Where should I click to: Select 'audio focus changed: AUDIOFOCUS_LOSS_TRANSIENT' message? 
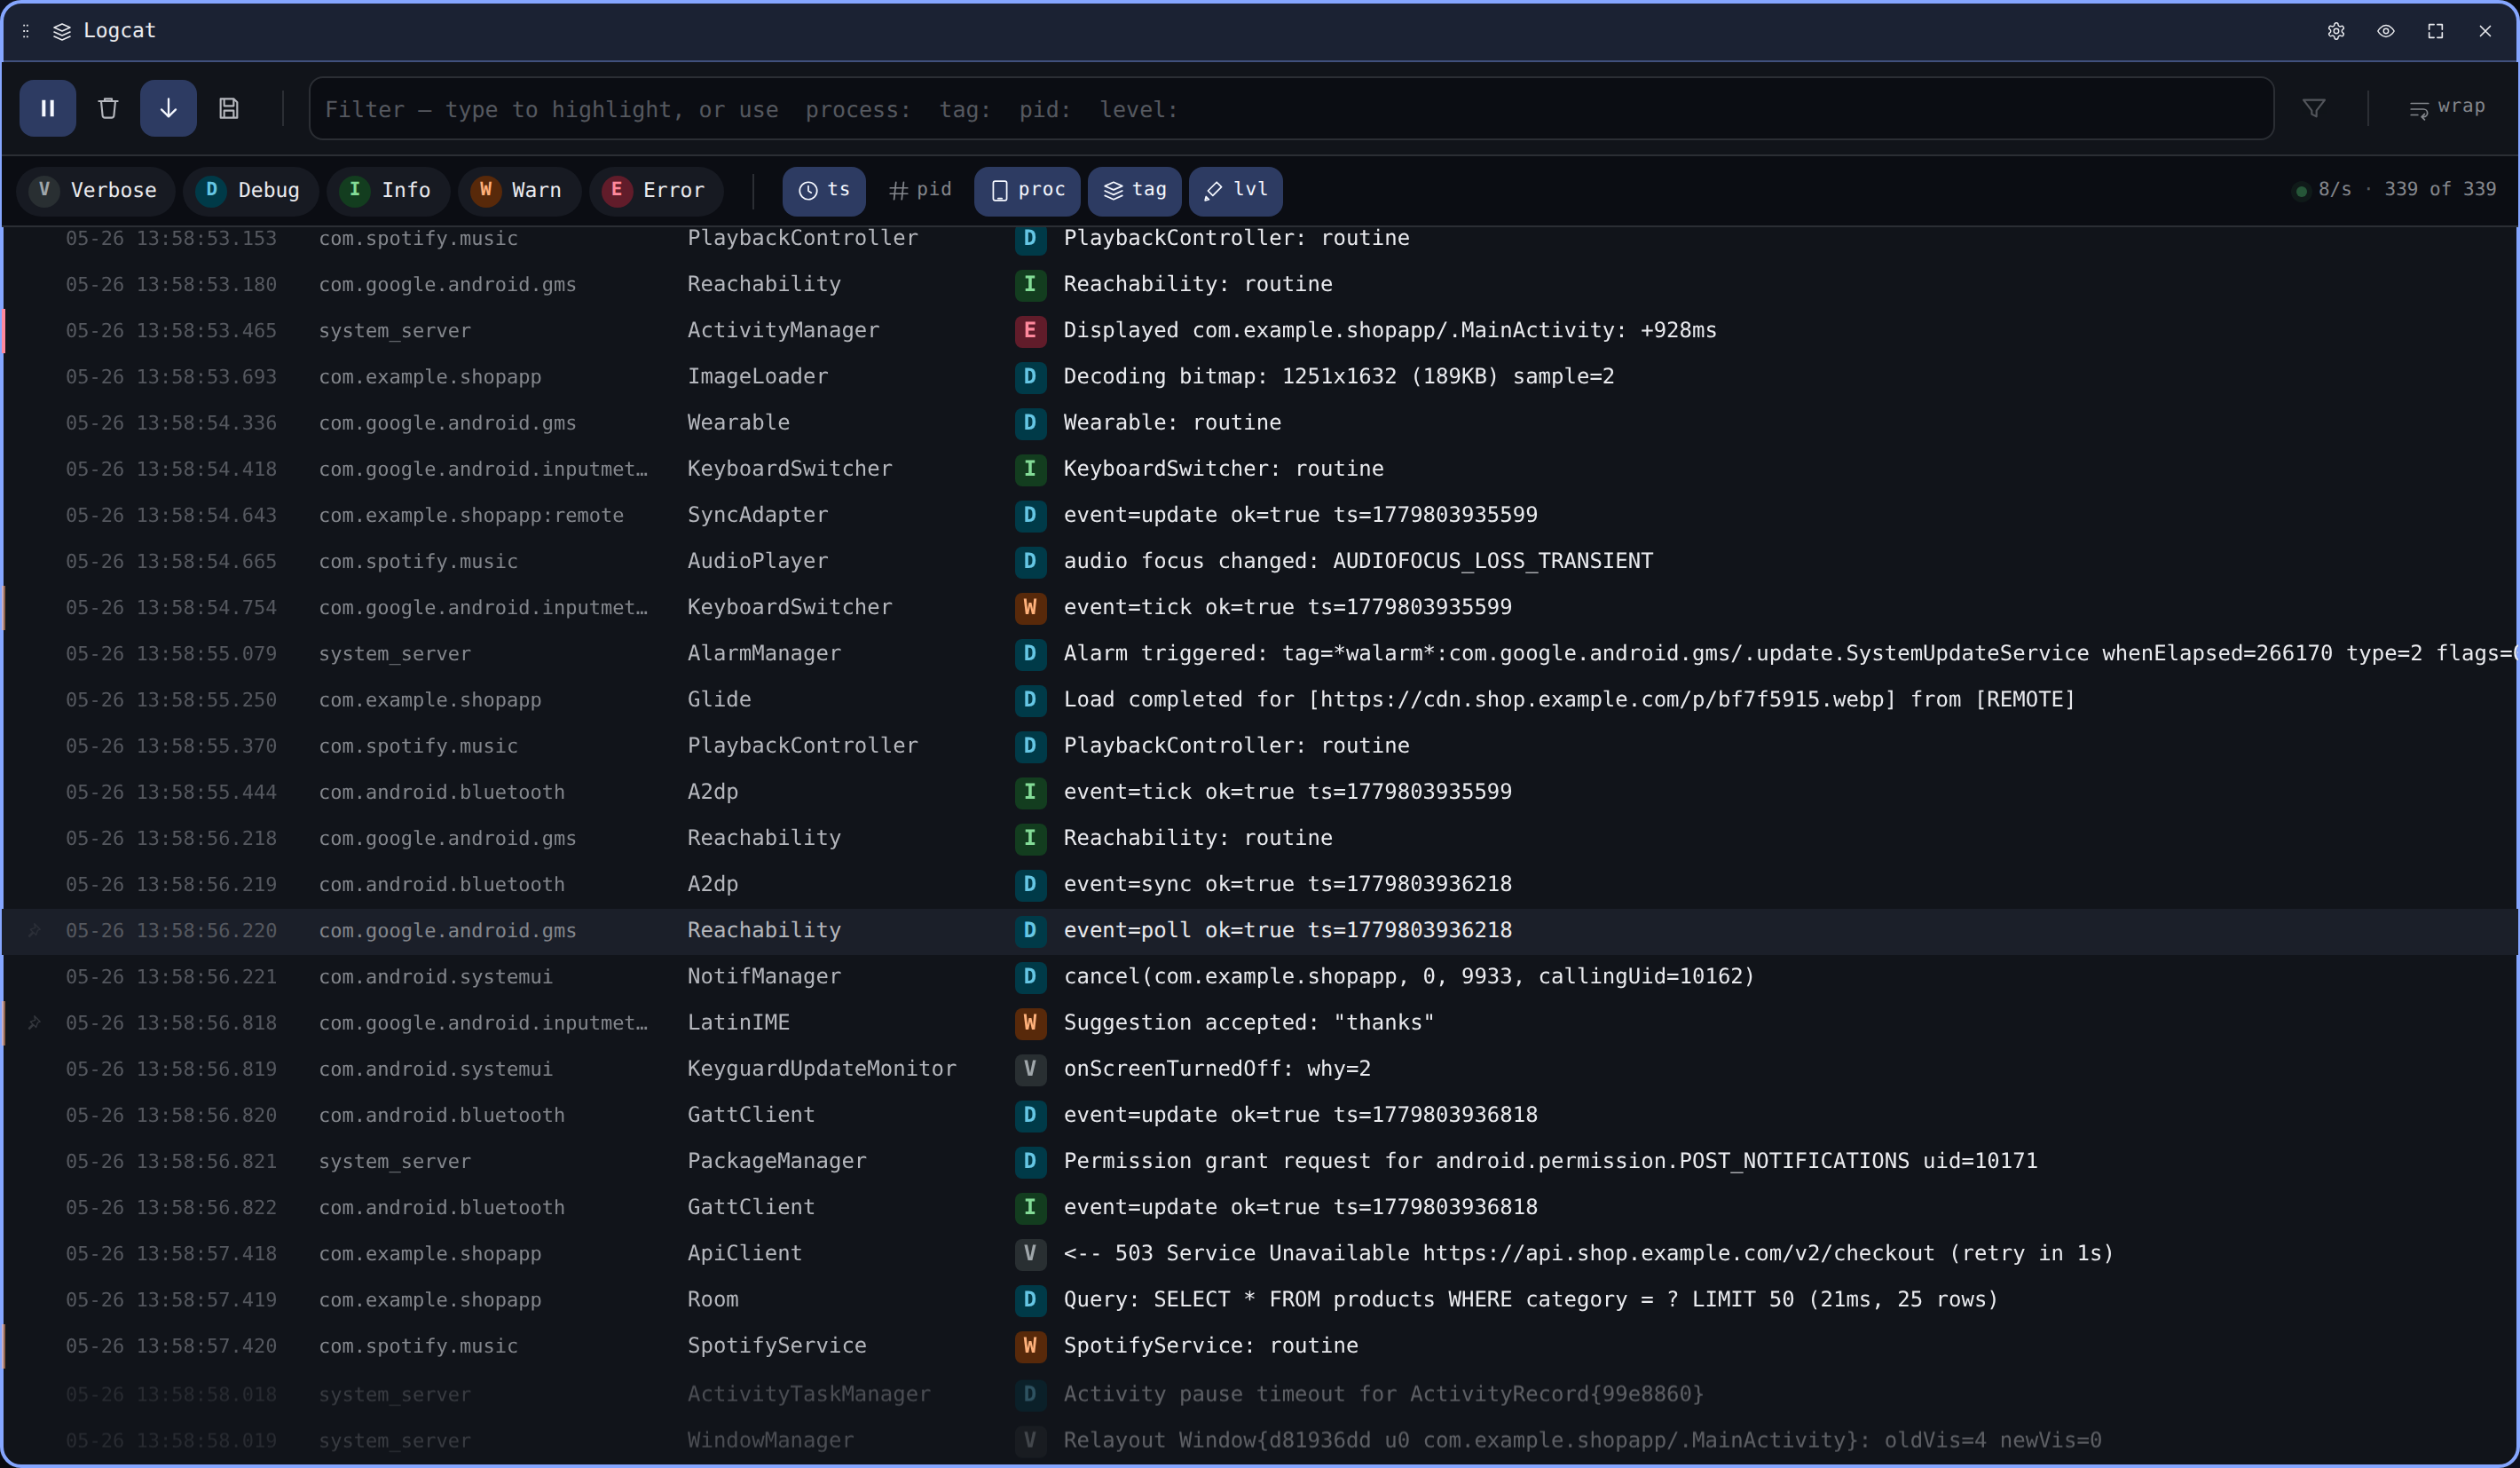pos(1358,561)
